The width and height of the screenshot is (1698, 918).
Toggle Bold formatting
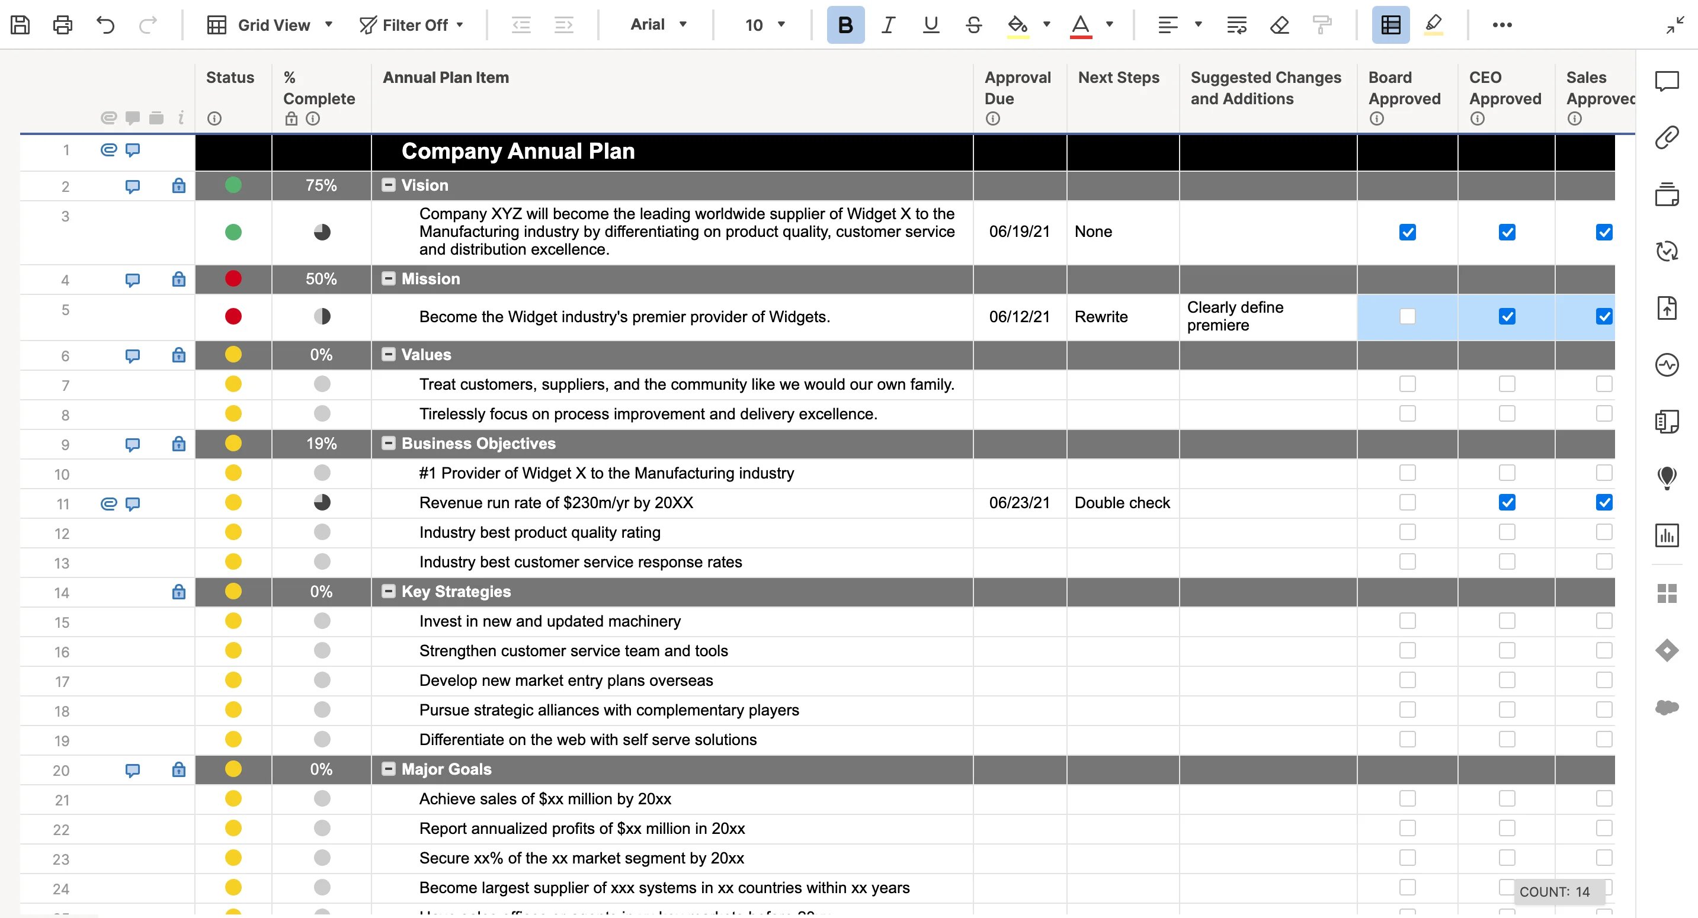tap(845, 25)
